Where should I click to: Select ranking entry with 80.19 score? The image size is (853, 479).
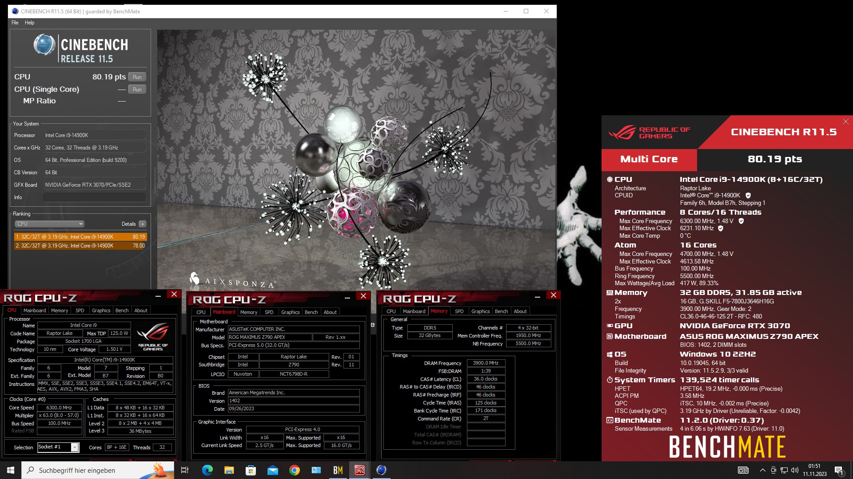[80, 237]
